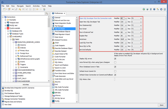Close the Preferences tab
Image resolution: width=168 pixels, height=109 pixels.
64,13
